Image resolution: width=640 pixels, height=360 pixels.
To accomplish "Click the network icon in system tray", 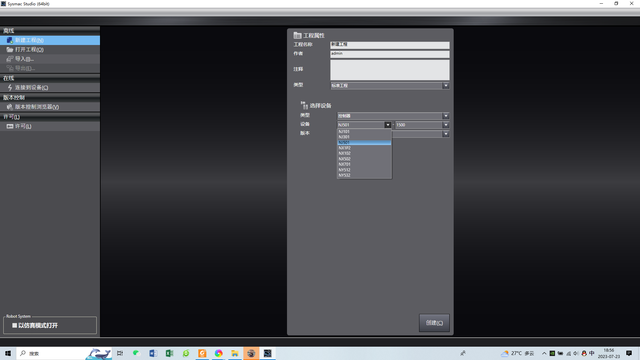I will pos(568,353).
